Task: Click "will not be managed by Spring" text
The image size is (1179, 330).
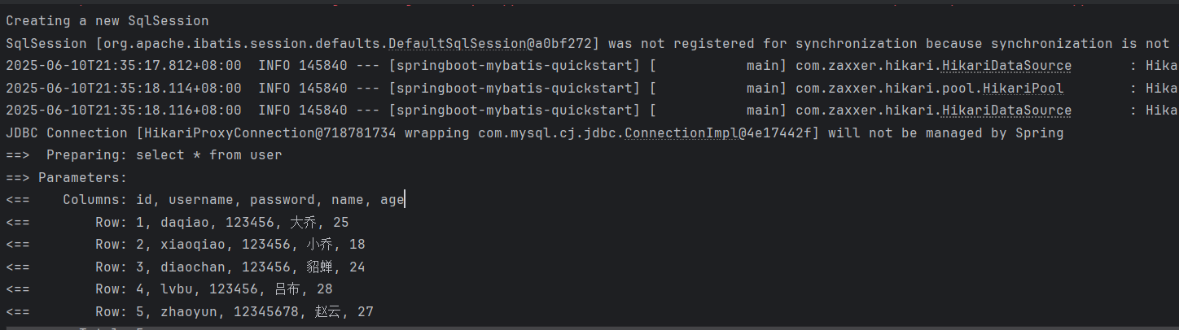Action: 946,132
